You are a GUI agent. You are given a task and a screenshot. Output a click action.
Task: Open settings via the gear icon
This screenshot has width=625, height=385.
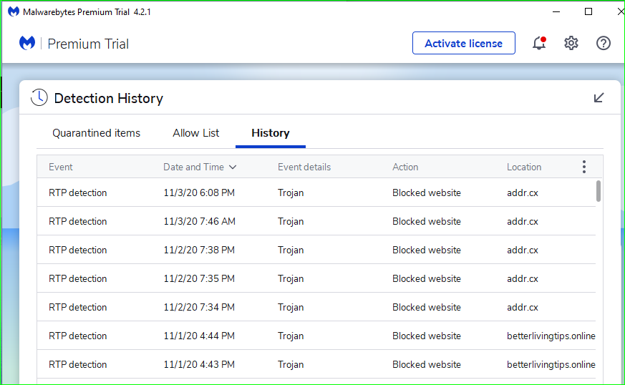click(571, 43)
